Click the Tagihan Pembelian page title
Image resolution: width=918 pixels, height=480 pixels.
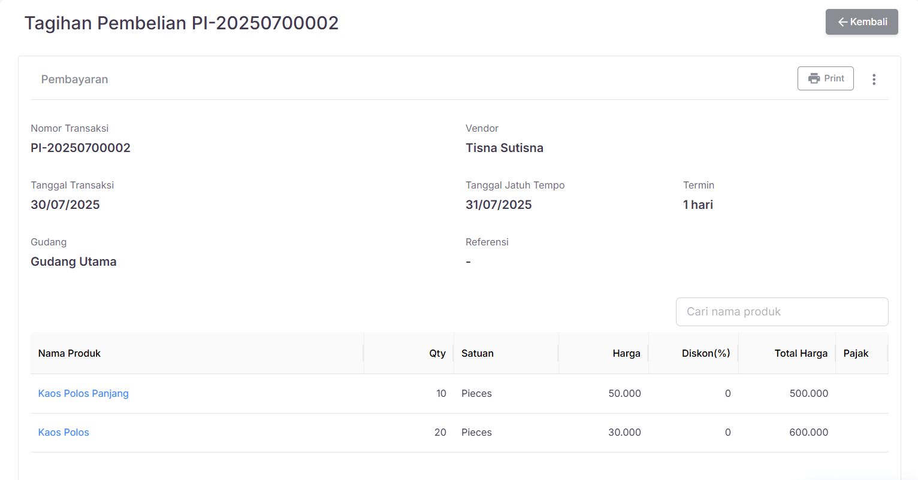[x=182, y=23]
